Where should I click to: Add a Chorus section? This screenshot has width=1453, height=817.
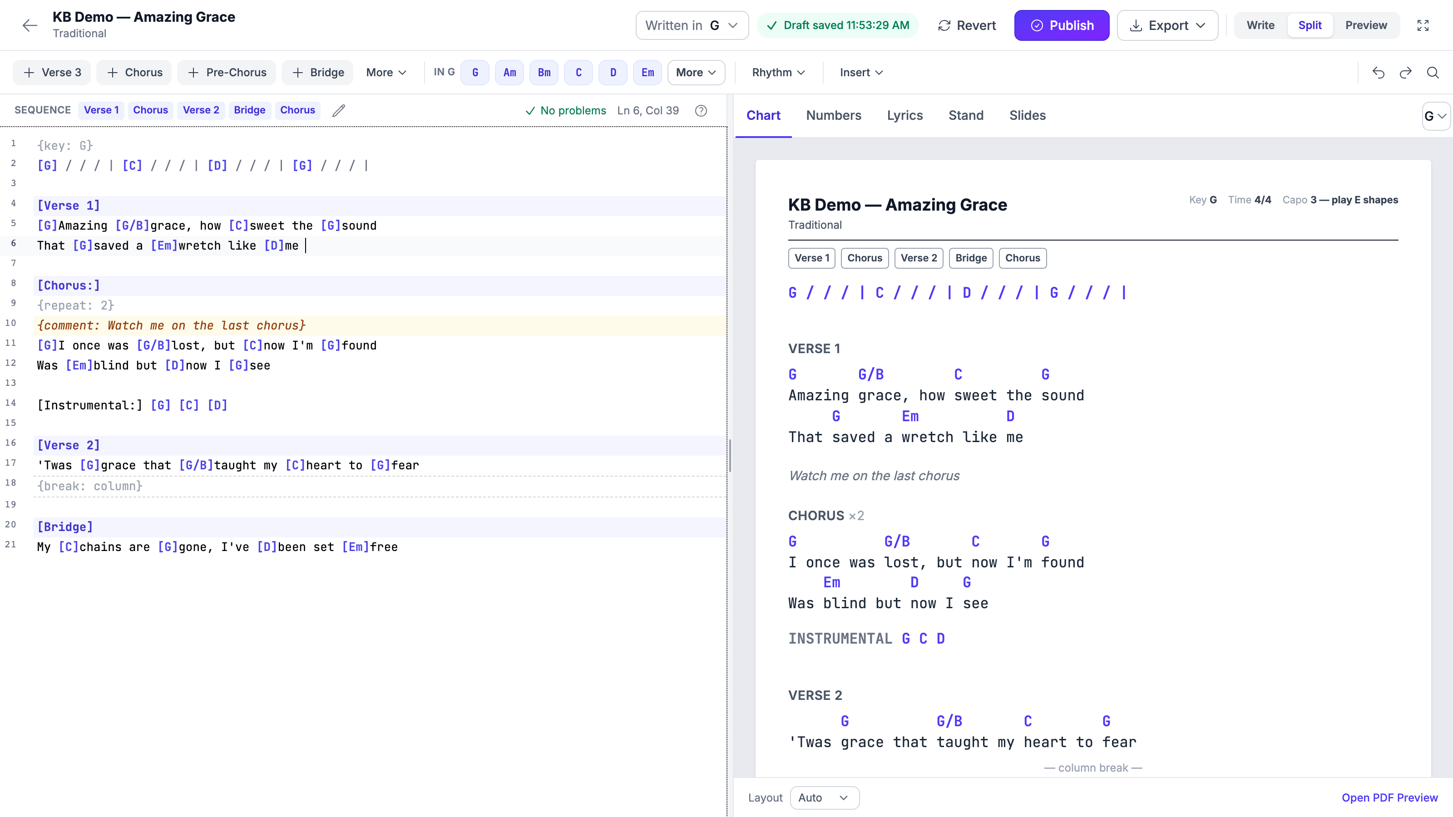pyautogui.click(x=134, y=73)
